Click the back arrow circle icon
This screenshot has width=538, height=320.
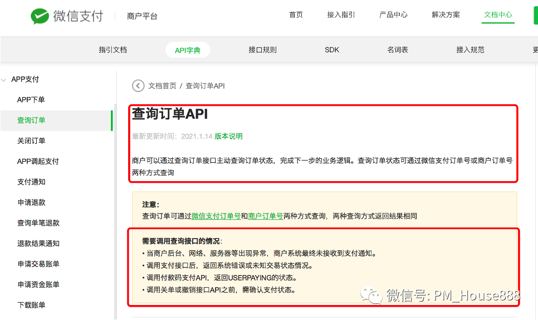pyautogui.click(x=138, y=86)
